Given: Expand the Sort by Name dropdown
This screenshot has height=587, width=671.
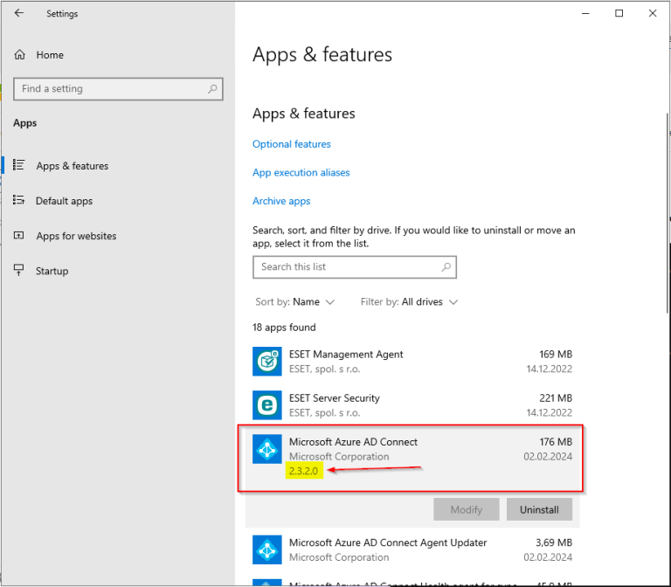Looking at the screenshot, I should click(x=294, y=302).
